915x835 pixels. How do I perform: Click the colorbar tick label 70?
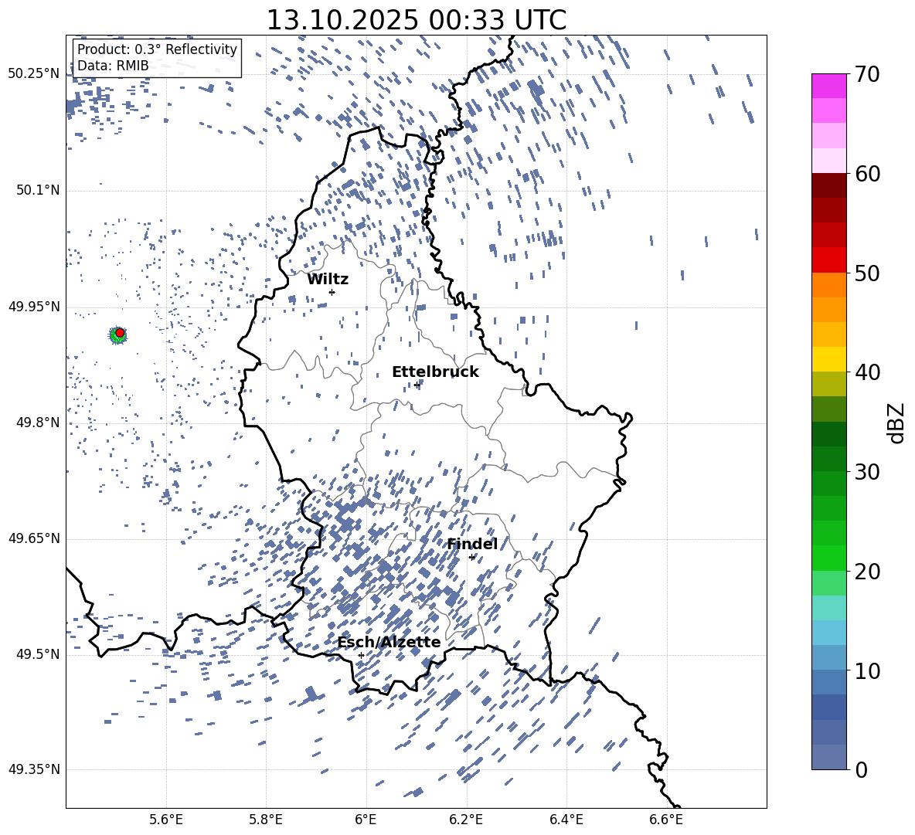coord(866,74)
